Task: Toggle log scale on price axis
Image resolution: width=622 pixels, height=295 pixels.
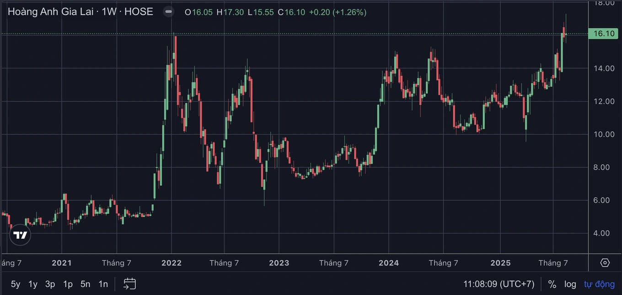Action: click(570, 284)
